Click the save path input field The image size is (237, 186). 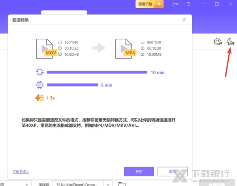coord(78,184)
